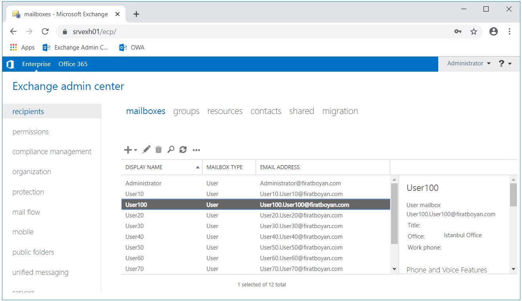Screen dimensions: 522x301
Task: Click the browser back arrow
Action: click(x=13, y=32)
